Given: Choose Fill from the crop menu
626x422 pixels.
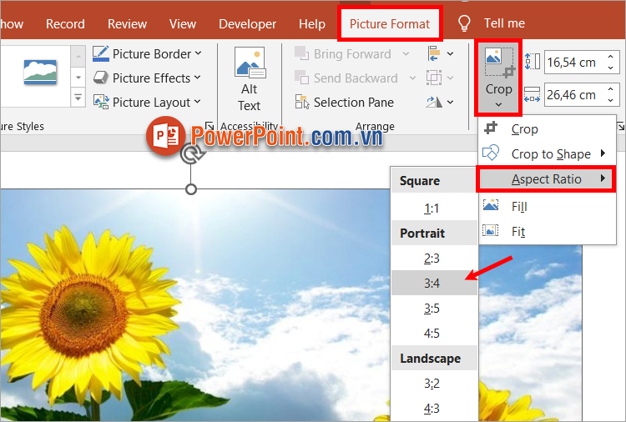Looking at the screenshot, I should (x=547, y=206).
